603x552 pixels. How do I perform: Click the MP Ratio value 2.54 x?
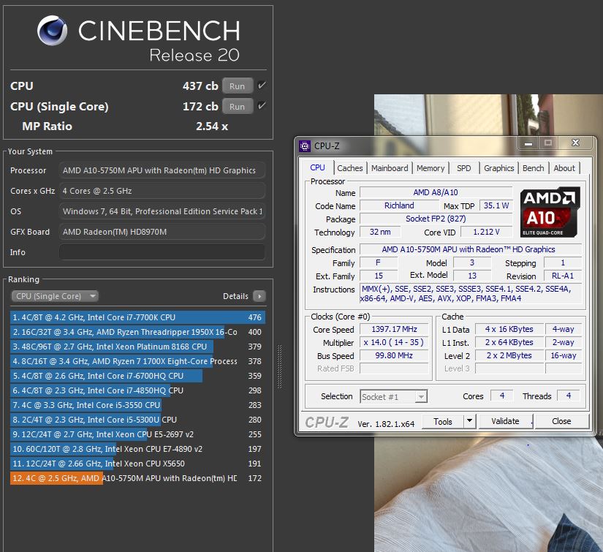click(x=212, y=126)
